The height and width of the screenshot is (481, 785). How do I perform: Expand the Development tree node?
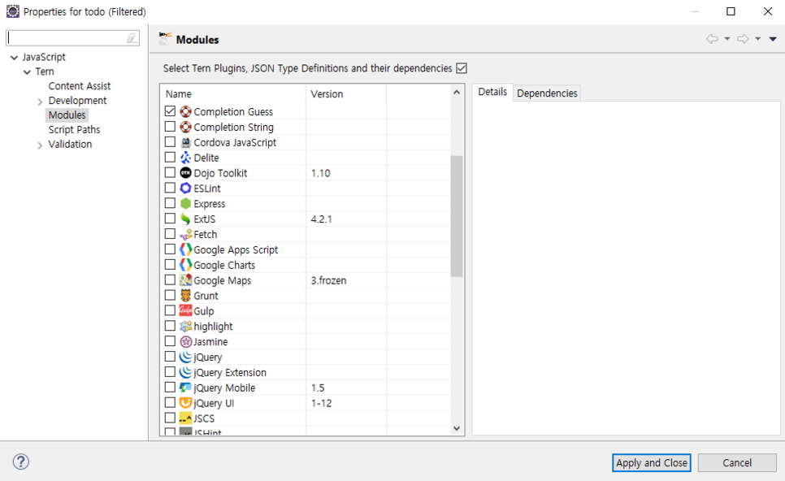40,102
